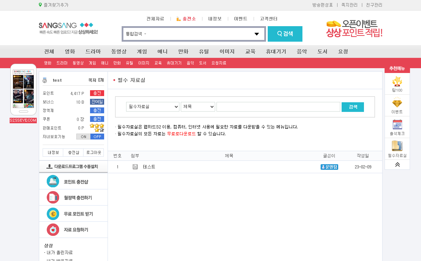Screen dimensions: 421x261
Task: Click the 로그아웃 button
Action: coord(93,153)
